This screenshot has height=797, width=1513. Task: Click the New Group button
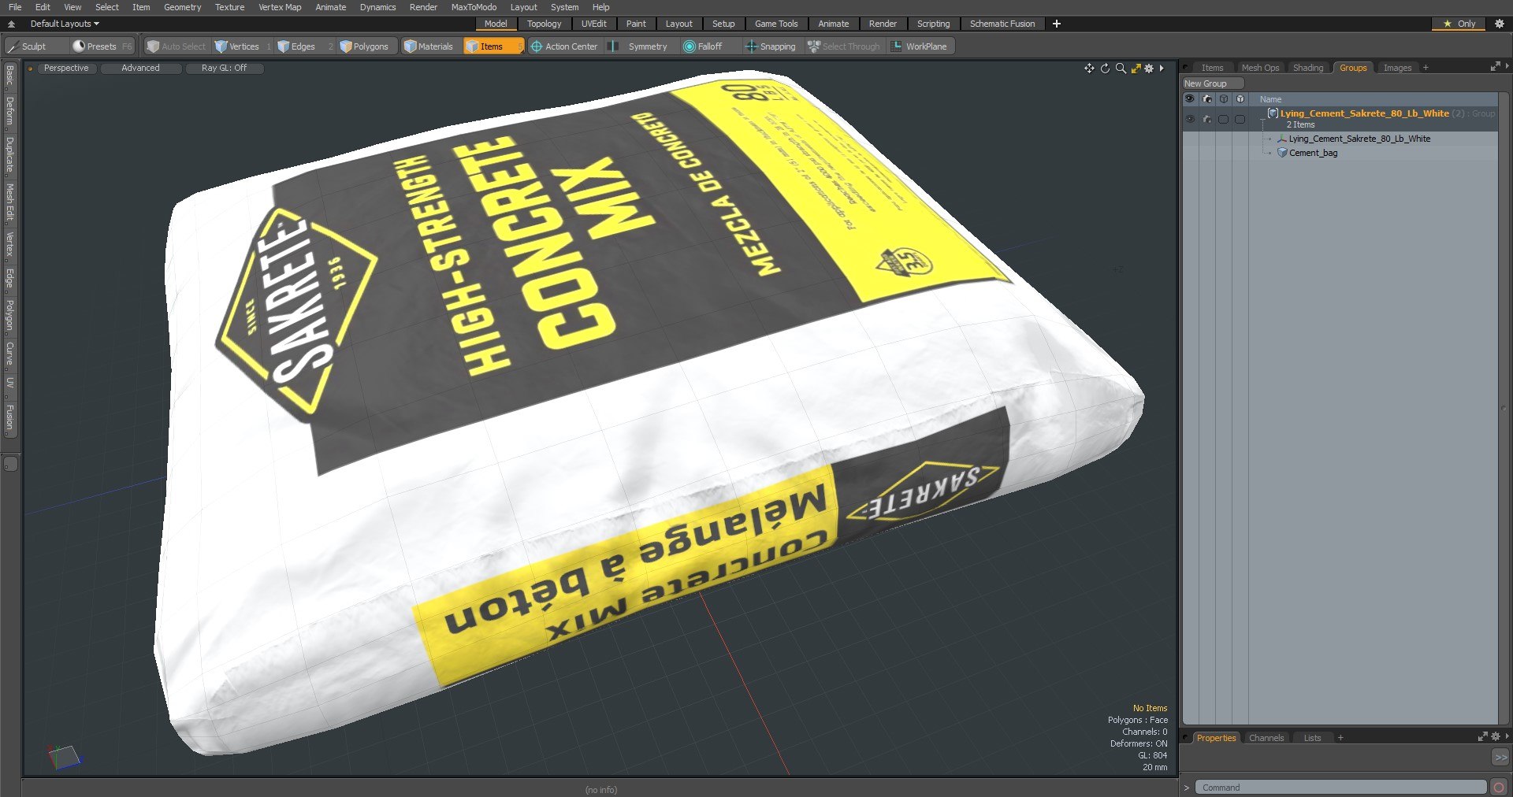pos(1212,83)
